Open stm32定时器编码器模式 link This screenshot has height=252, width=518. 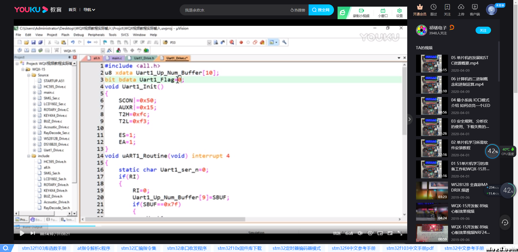click(x=297, y=248)
